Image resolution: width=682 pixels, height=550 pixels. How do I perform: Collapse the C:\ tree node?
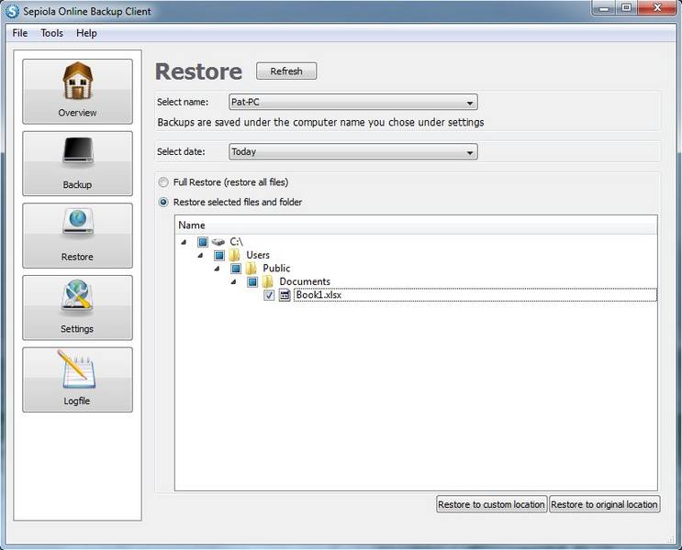click(x=184, y=242)
